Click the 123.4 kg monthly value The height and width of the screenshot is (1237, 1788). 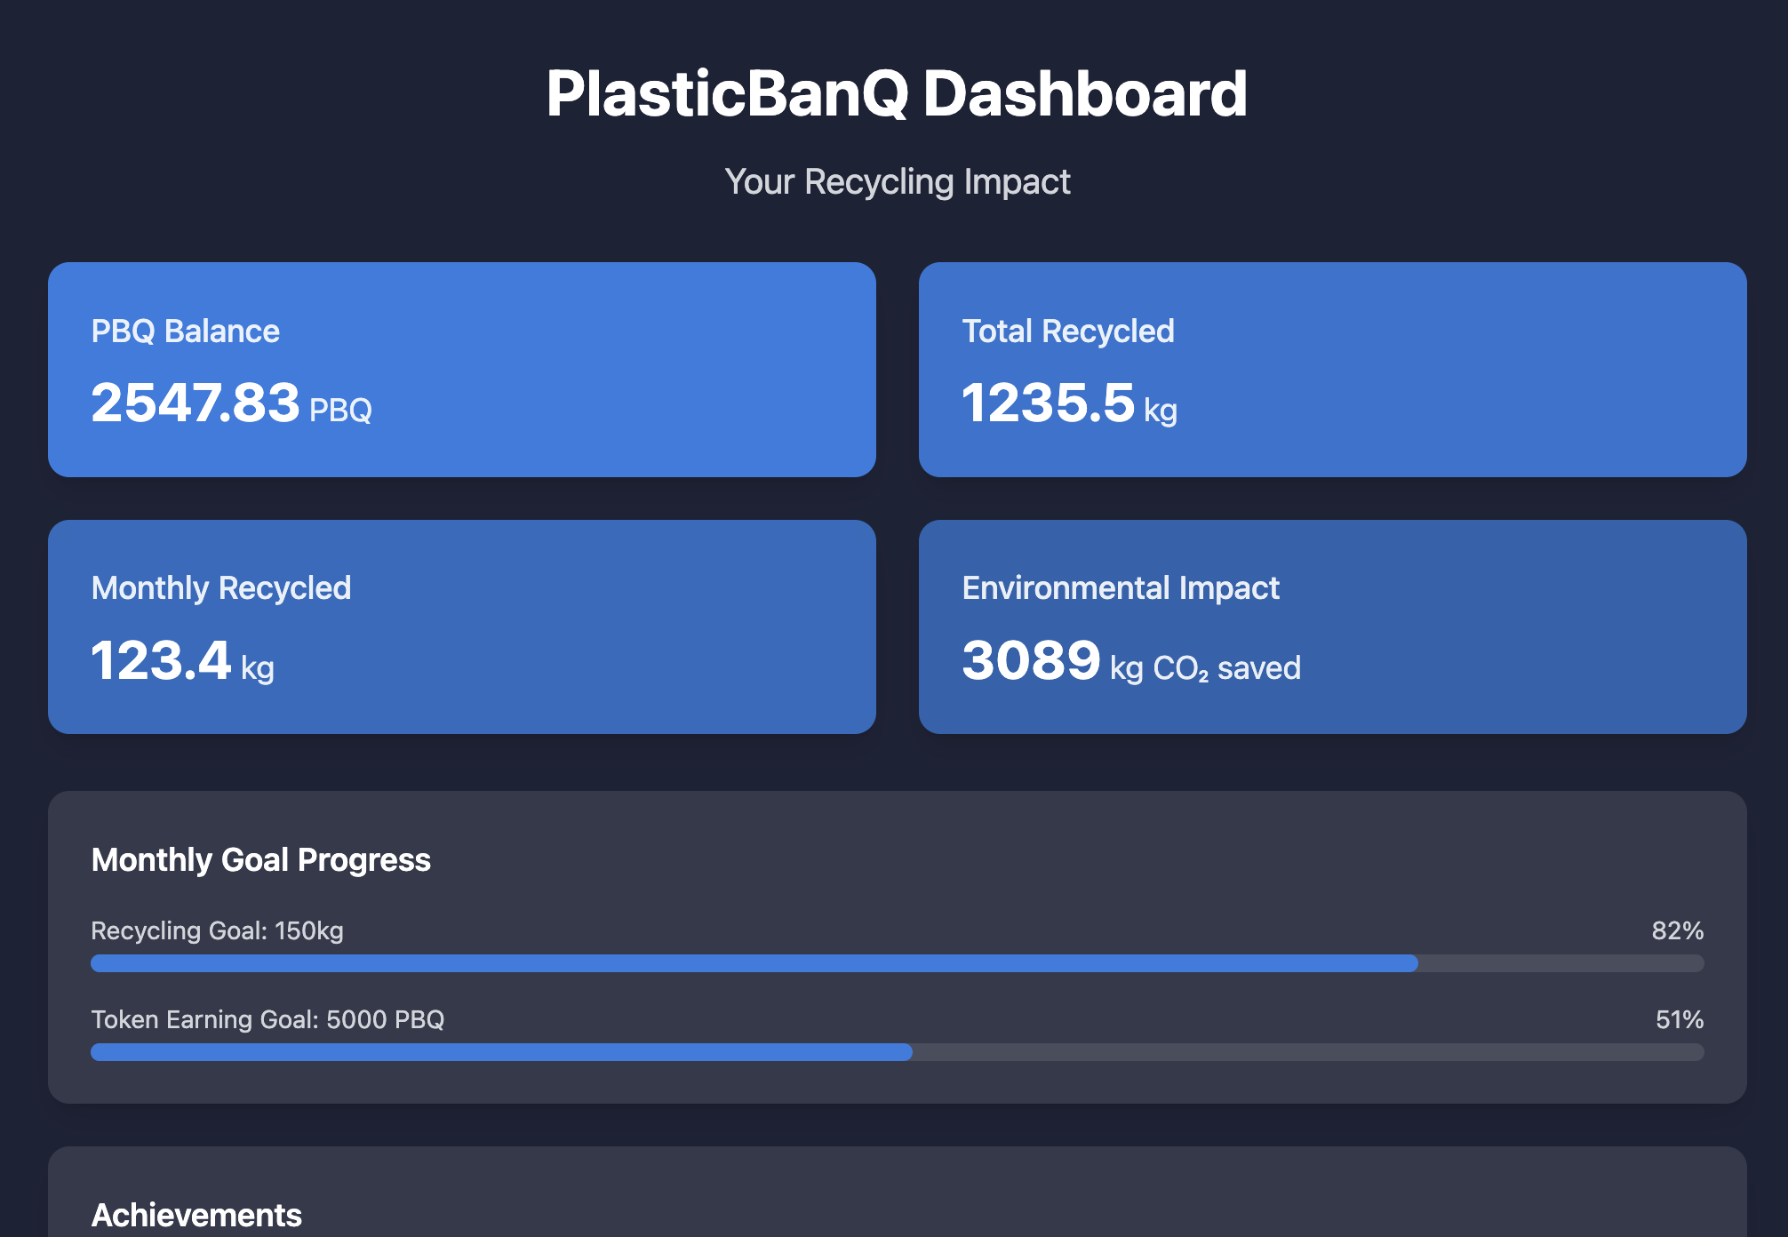click(x=182, y=662)
